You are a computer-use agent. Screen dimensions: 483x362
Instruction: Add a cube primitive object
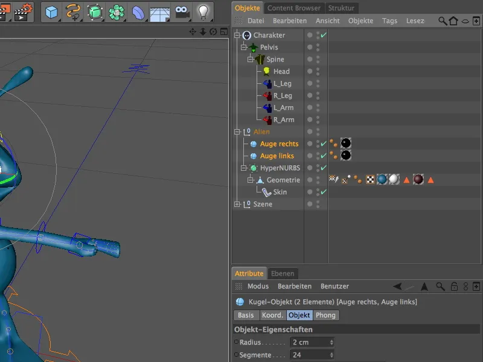[x=51, y=12]
